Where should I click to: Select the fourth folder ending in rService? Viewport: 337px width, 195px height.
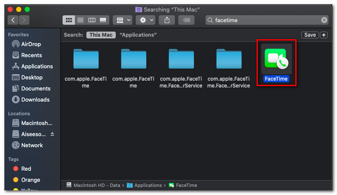pyautogui.click(x=229, y=59)
